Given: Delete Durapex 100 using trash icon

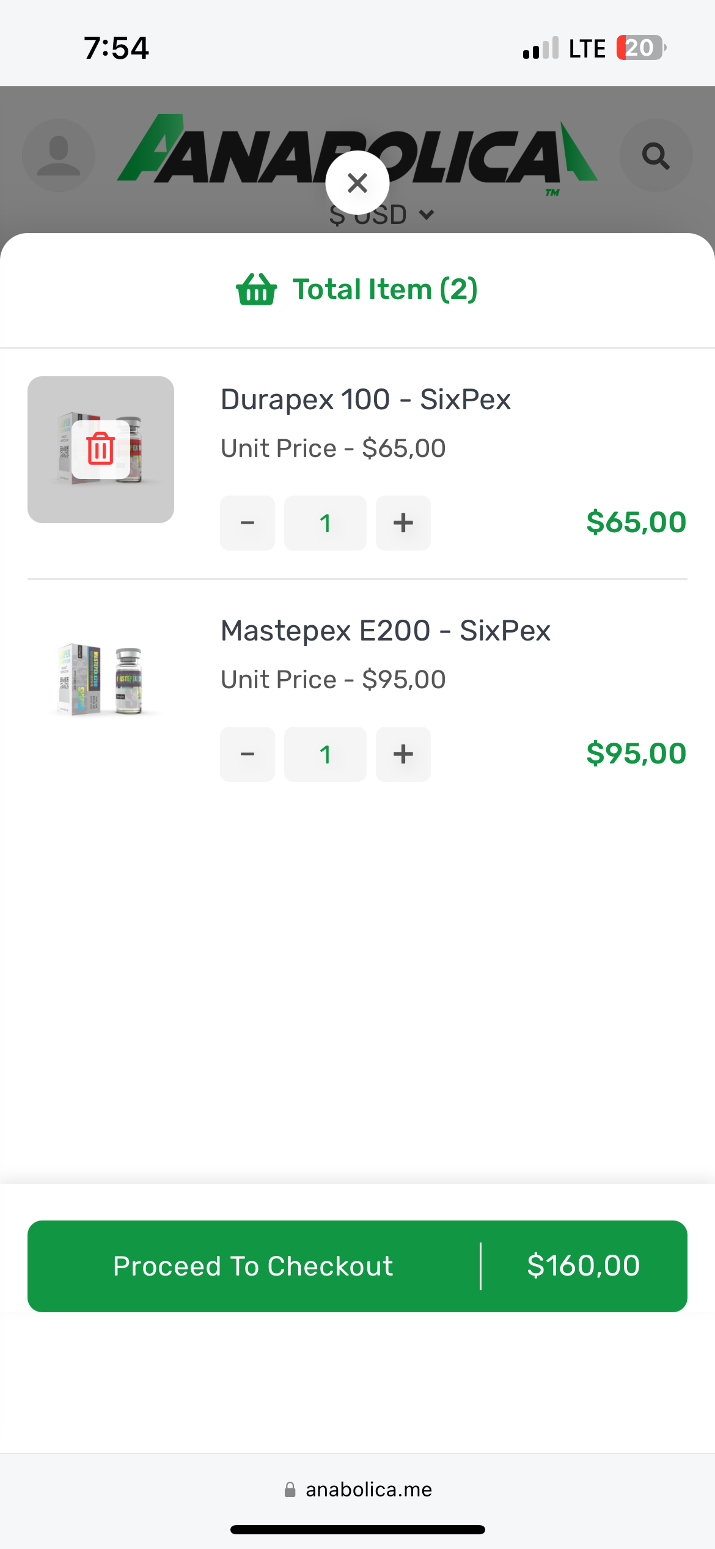Looking at the screenshot, I should pos(101,449).
